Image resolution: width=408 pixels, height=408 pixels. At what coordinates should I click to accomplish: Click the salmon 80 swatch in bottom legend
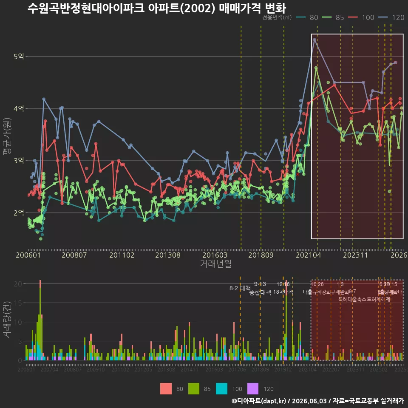click(x=166, y=389)
